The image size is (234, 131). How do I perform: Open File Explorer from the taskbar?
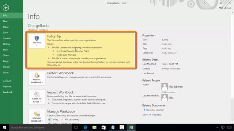(94, 127)
